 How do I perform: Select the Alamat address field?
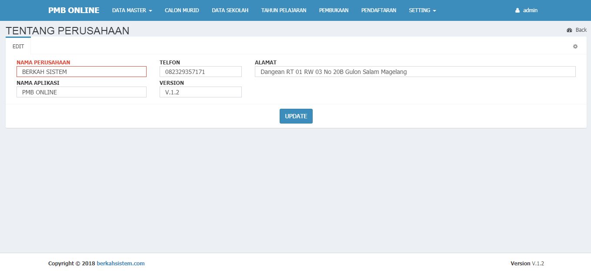pyautogui.click(x=415, y=72)
